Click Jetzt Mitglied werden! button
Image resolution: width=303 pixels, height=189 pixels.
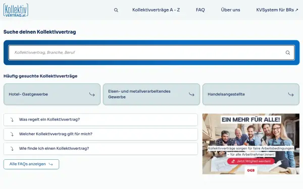coord(251,161)
